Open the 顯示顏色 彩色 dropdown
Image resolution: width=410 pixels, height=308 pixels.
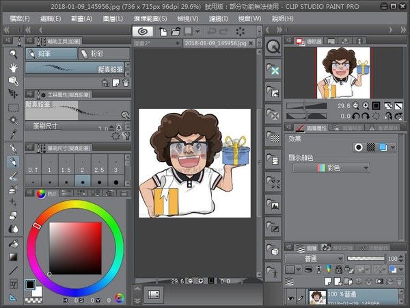click(331, 168)
